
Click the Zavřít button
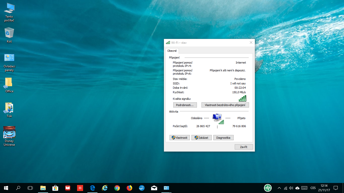click(244, 147)
